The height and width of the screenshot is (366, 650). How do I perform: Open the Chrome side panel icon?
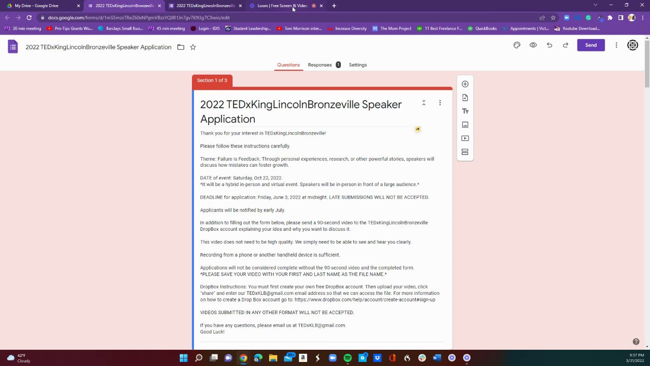click(x=621, y=18)
